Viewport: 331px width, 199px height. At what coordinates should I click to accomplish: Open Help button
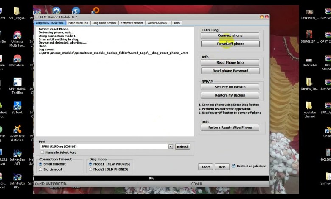click(222, 167)
